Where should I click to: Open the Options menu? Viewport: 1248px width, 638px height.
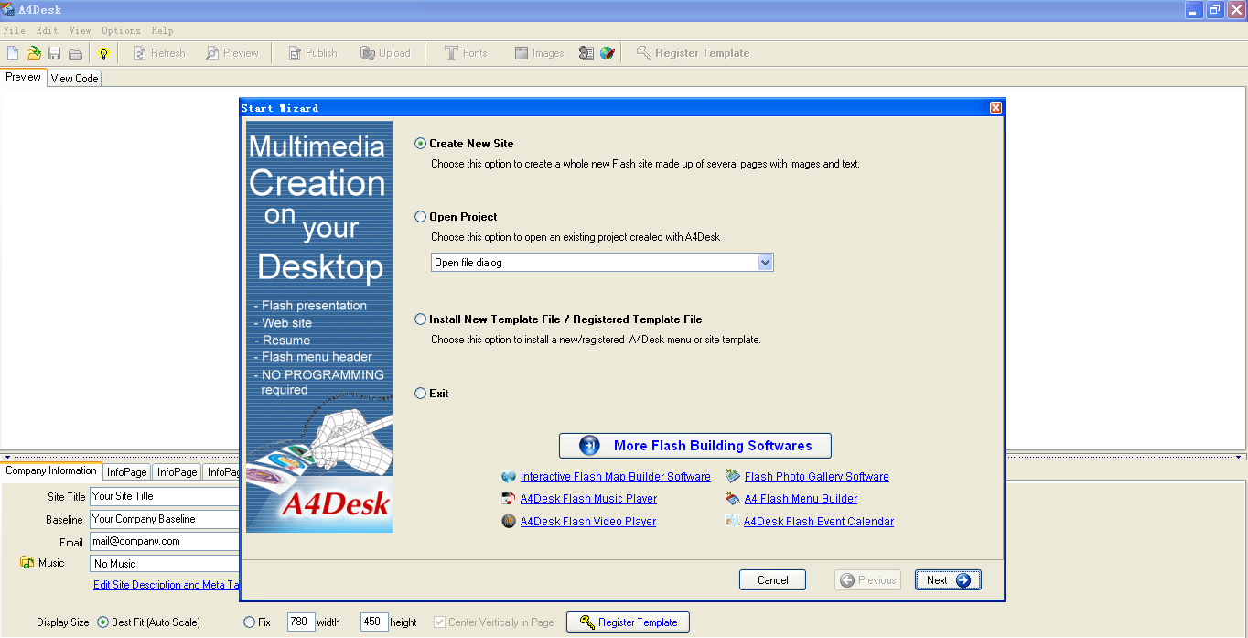[121, 30]
